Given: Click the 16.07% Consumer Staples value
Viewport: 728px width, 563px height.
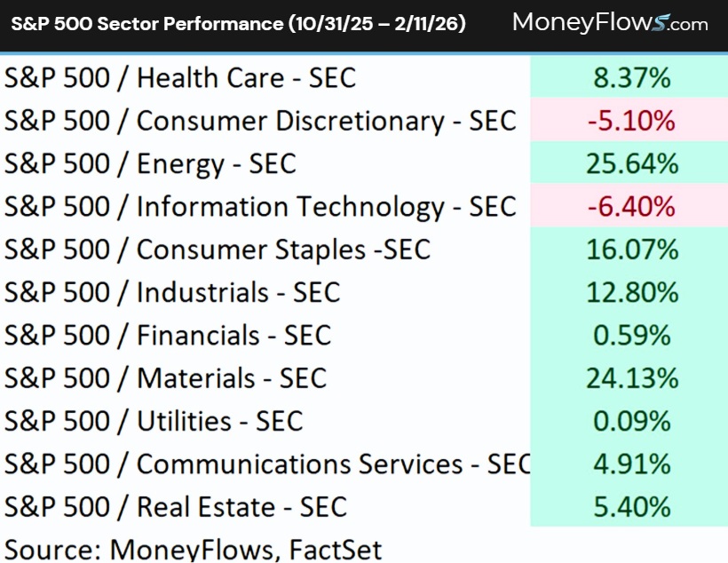Looking at the screenshot, I should (x=631, y=250).
